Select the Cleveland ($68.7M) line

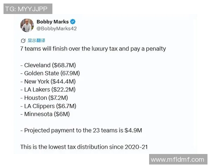pyautogui.click(x=48, y=65)
